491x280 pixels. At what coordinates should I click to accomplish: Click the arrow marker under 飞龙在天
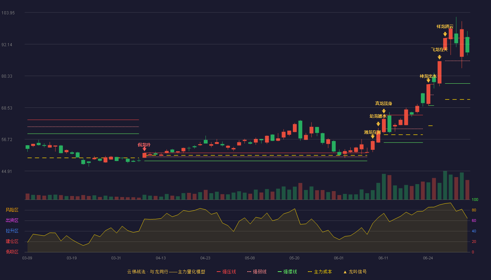coord(439,57)
